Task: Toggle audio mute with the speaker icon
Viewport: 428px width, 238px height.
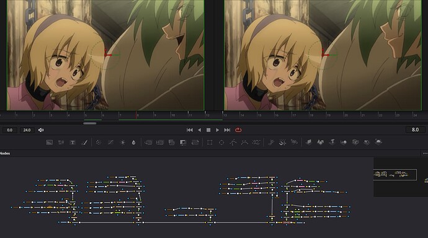Action: click(41, 130)
